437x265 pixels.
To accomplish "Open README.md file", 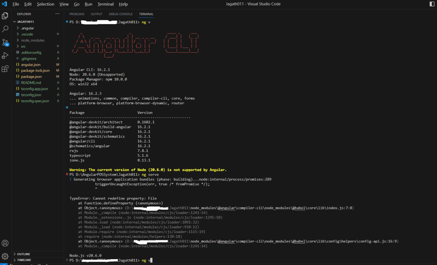I will coord(31,83).
